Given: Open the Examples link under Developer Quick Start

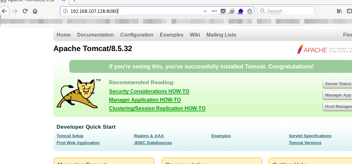Looking at the screenshot, I should [x=221, y=136].
